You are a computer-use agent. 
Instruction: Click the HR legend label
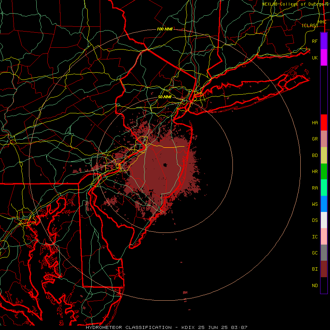(315, 172)
